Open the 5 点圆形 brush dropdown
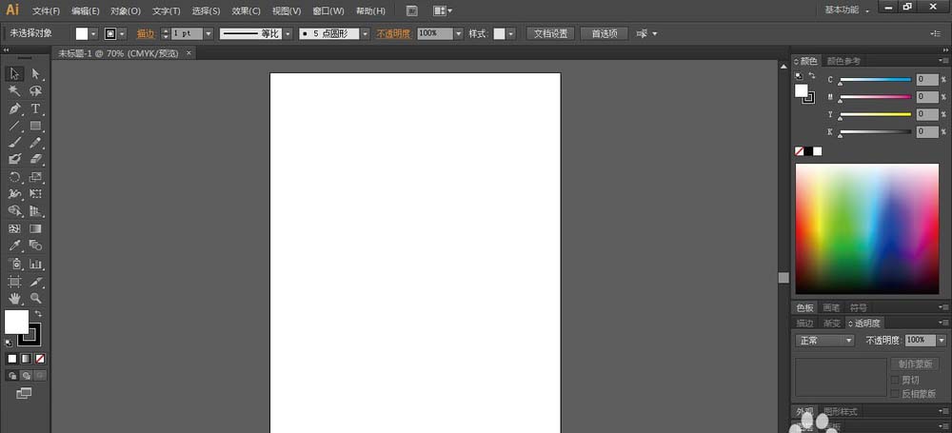 (365, 33)
